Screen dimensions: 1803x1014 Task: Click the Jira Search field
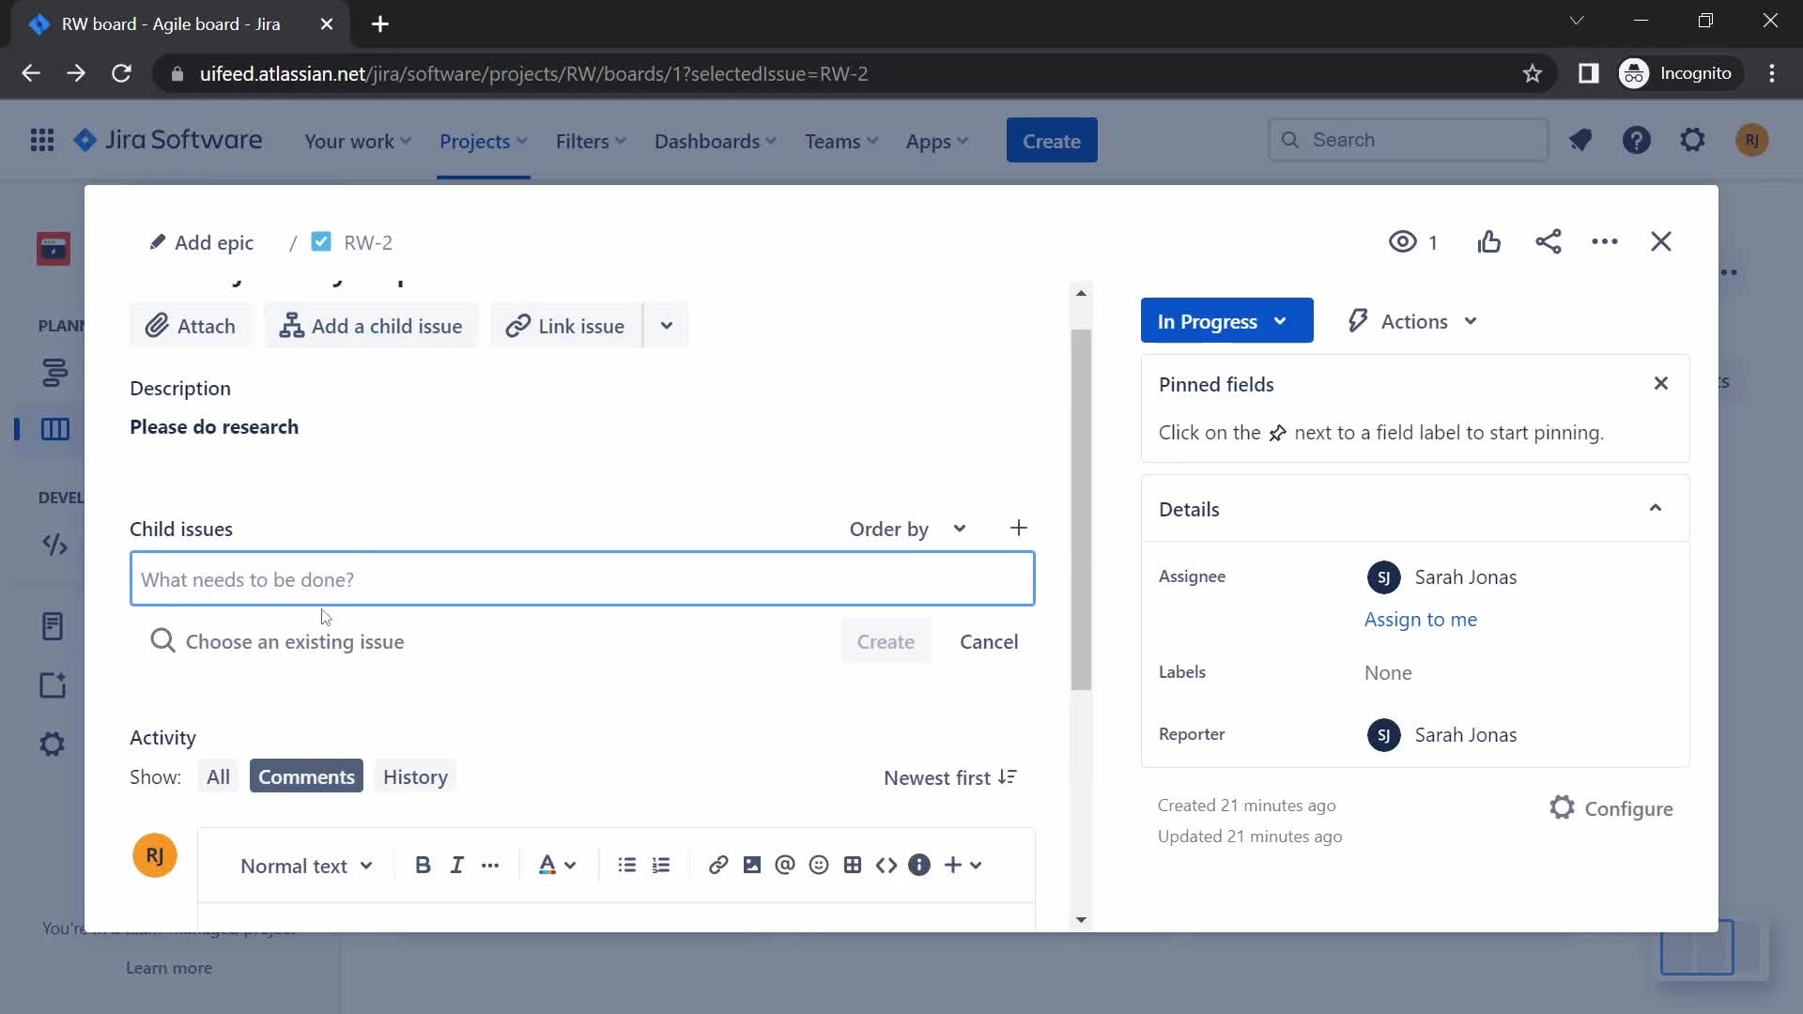click(x=1409, y=140)
